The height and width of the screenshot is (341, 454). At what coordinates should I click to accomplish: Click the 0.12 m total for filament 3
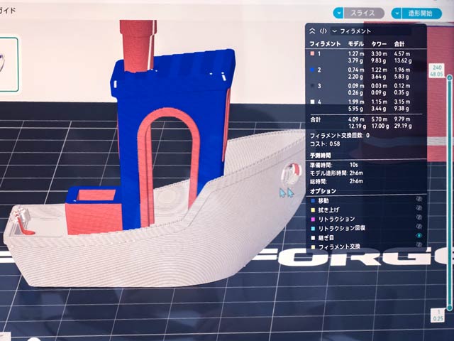click(402, 86)
